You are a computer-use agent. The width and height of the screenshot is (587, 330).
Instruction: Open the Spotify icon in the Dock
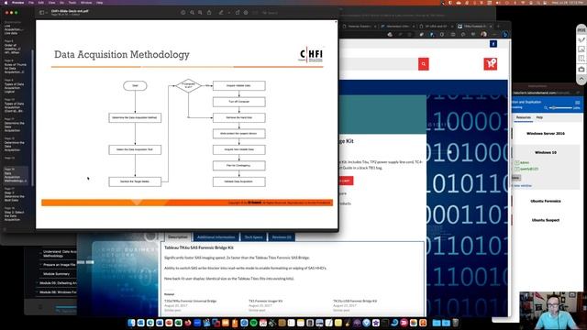pyautogui.click(x=253, y=323)
